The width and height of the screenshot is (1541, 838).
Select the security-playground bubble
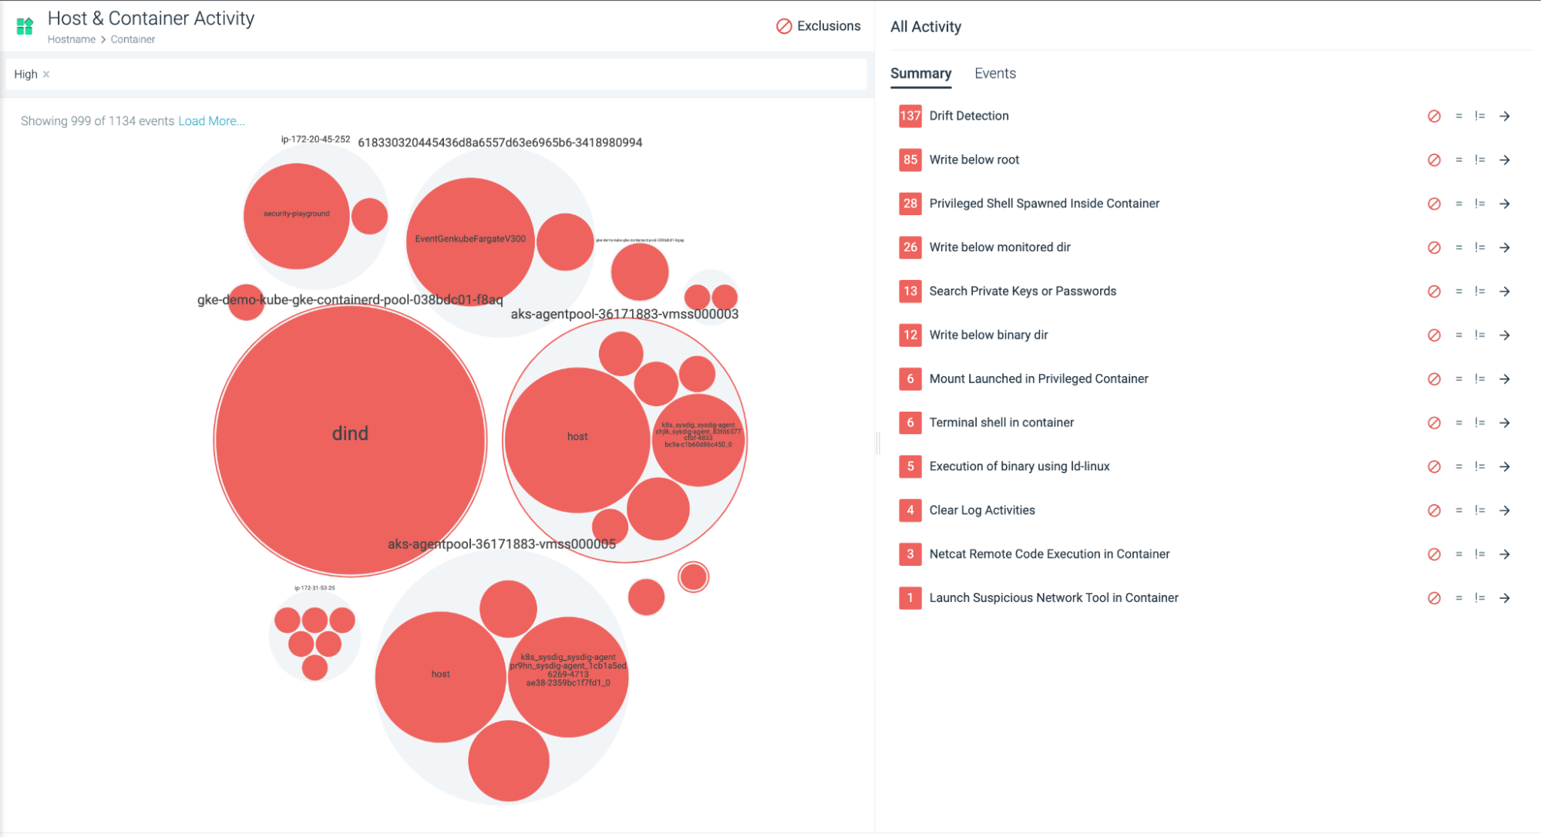pyautogui.click(x=296, y=216)
